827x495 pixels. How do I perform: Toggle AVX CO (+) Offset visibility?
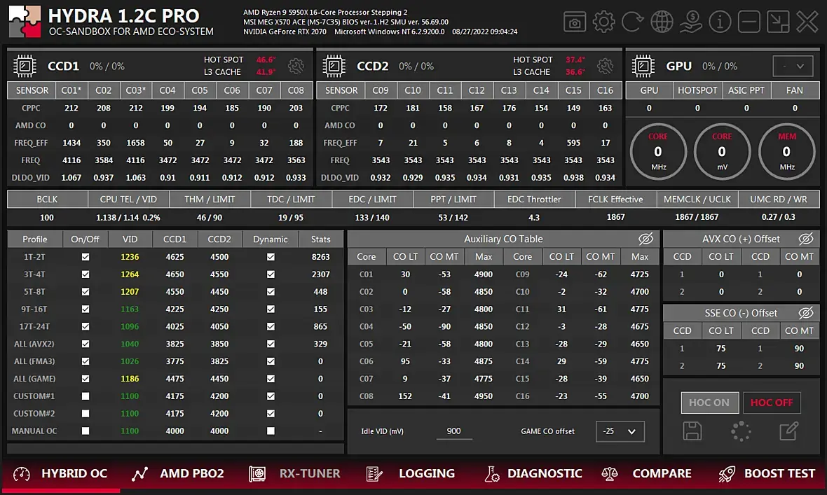click(806, 239)
